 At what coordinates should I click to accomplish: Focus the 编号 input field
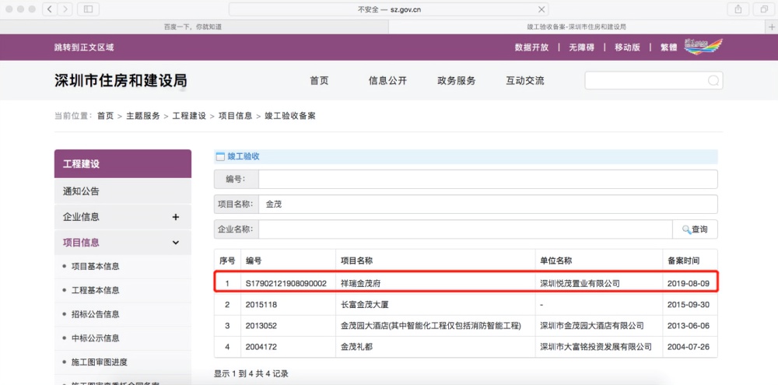488,179
